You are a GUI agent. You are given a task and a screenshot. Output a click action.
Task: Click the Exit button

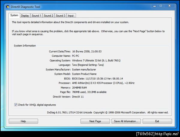click(157, 121)
